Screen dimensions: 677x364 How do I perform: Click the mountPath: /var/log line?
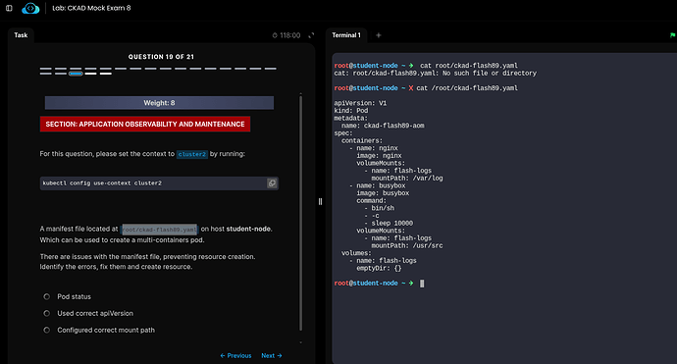pos(407,179)
